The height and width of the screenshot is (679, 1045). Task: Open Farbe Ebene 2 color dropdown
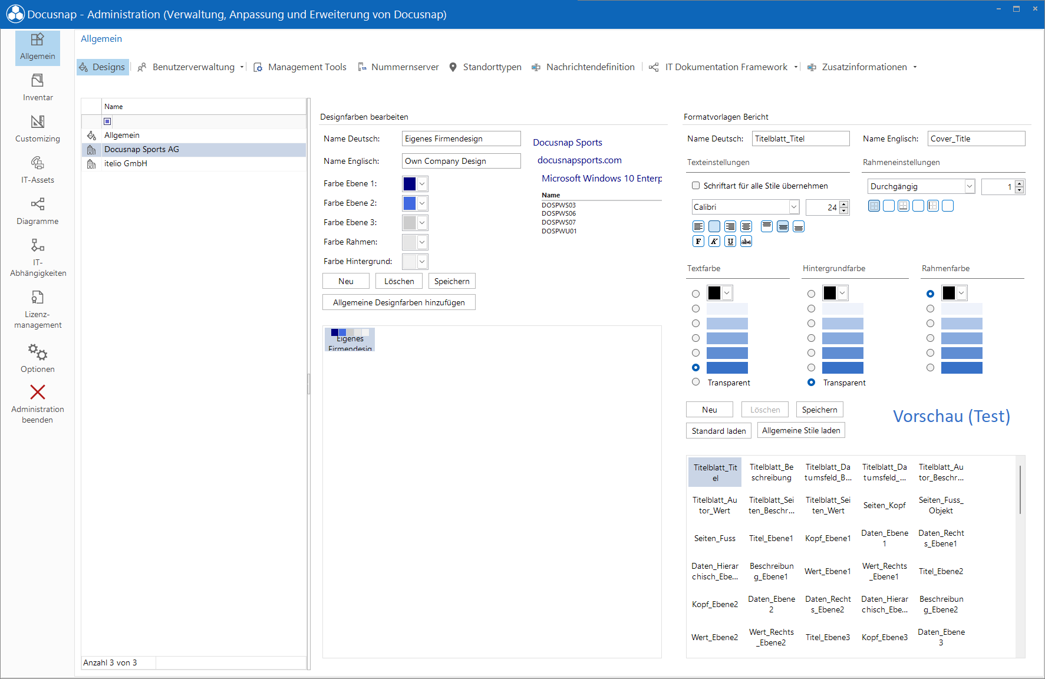click(x=422, y=203)
